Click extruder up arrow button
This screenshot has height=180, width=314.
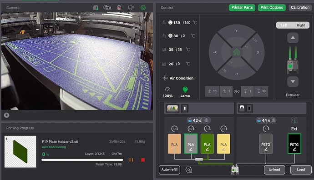293,38
